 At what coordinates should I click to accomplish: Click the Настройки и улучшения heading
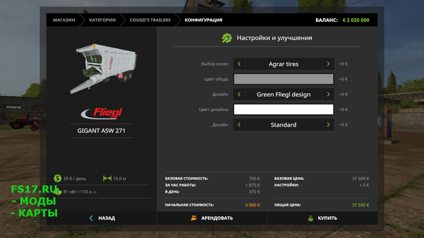tap(274, 38)
